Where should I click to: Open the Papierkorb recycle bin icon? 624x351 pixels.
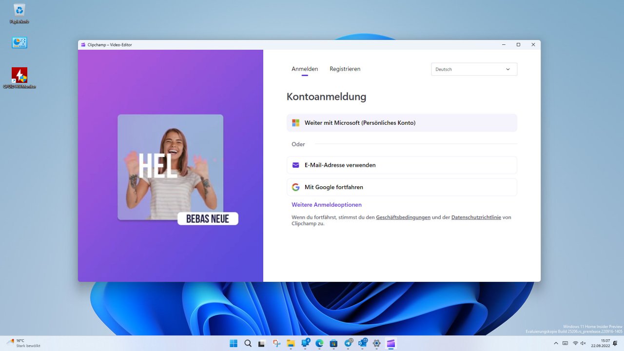click(19, 14)
